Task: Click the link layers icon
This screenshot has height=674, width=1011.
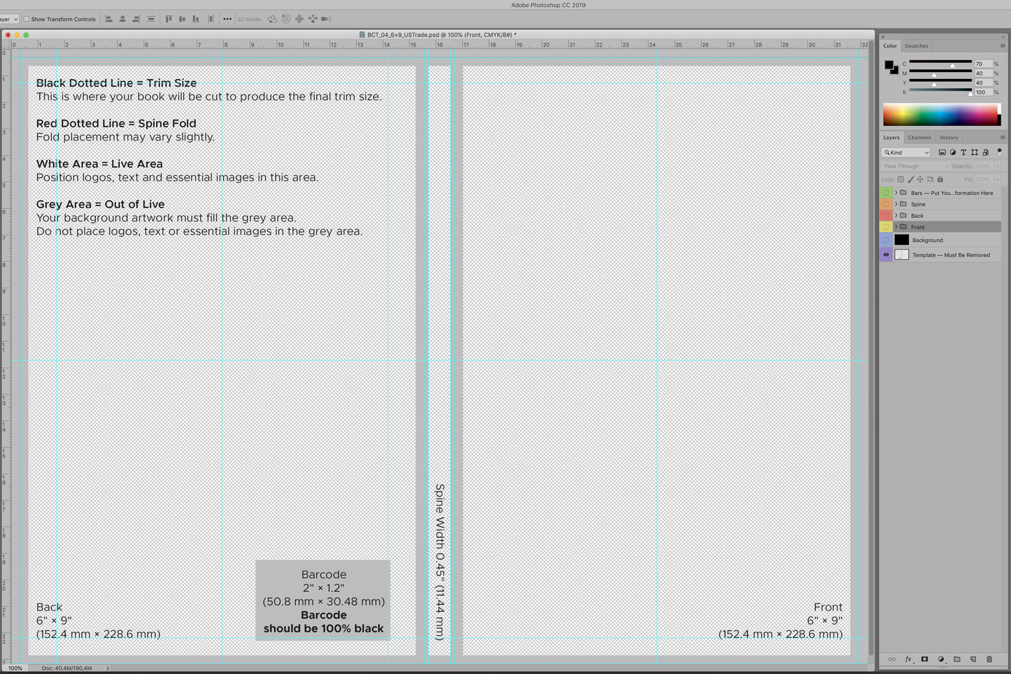Action: point(893,659)
